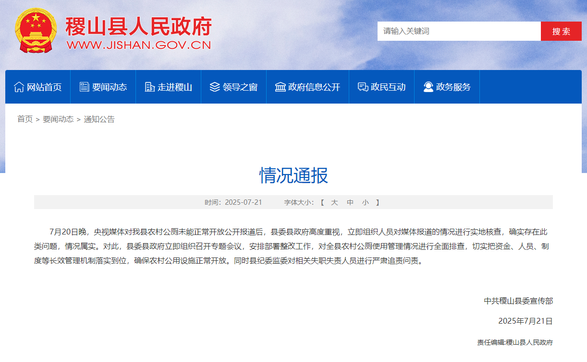The height and width of the screenshot is (362, 587).
Task: Click the layers icon beside 领导之窗
Action: tap(215, 87)
